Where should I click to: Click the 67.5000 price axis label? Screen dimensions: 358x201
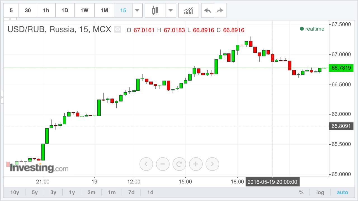(x=341, y=24)
